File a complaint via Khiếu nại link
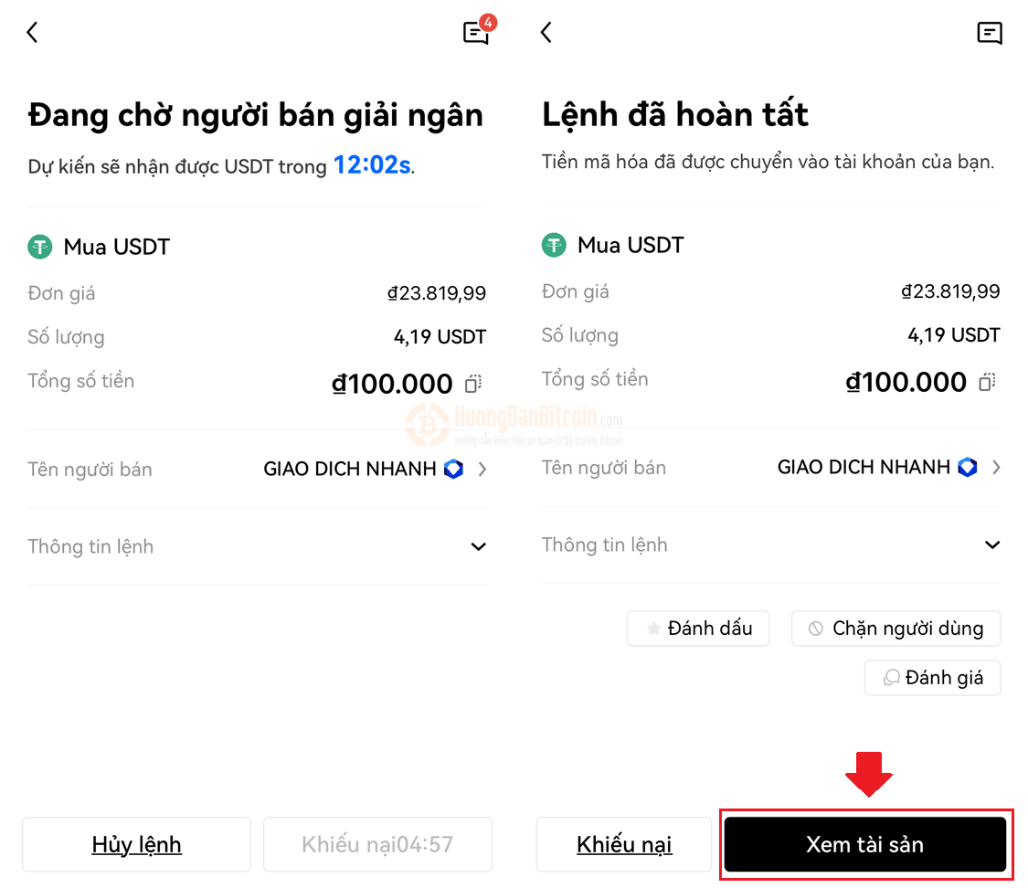Viewport: 1028px width, 888px height. (x=623, y=844)
